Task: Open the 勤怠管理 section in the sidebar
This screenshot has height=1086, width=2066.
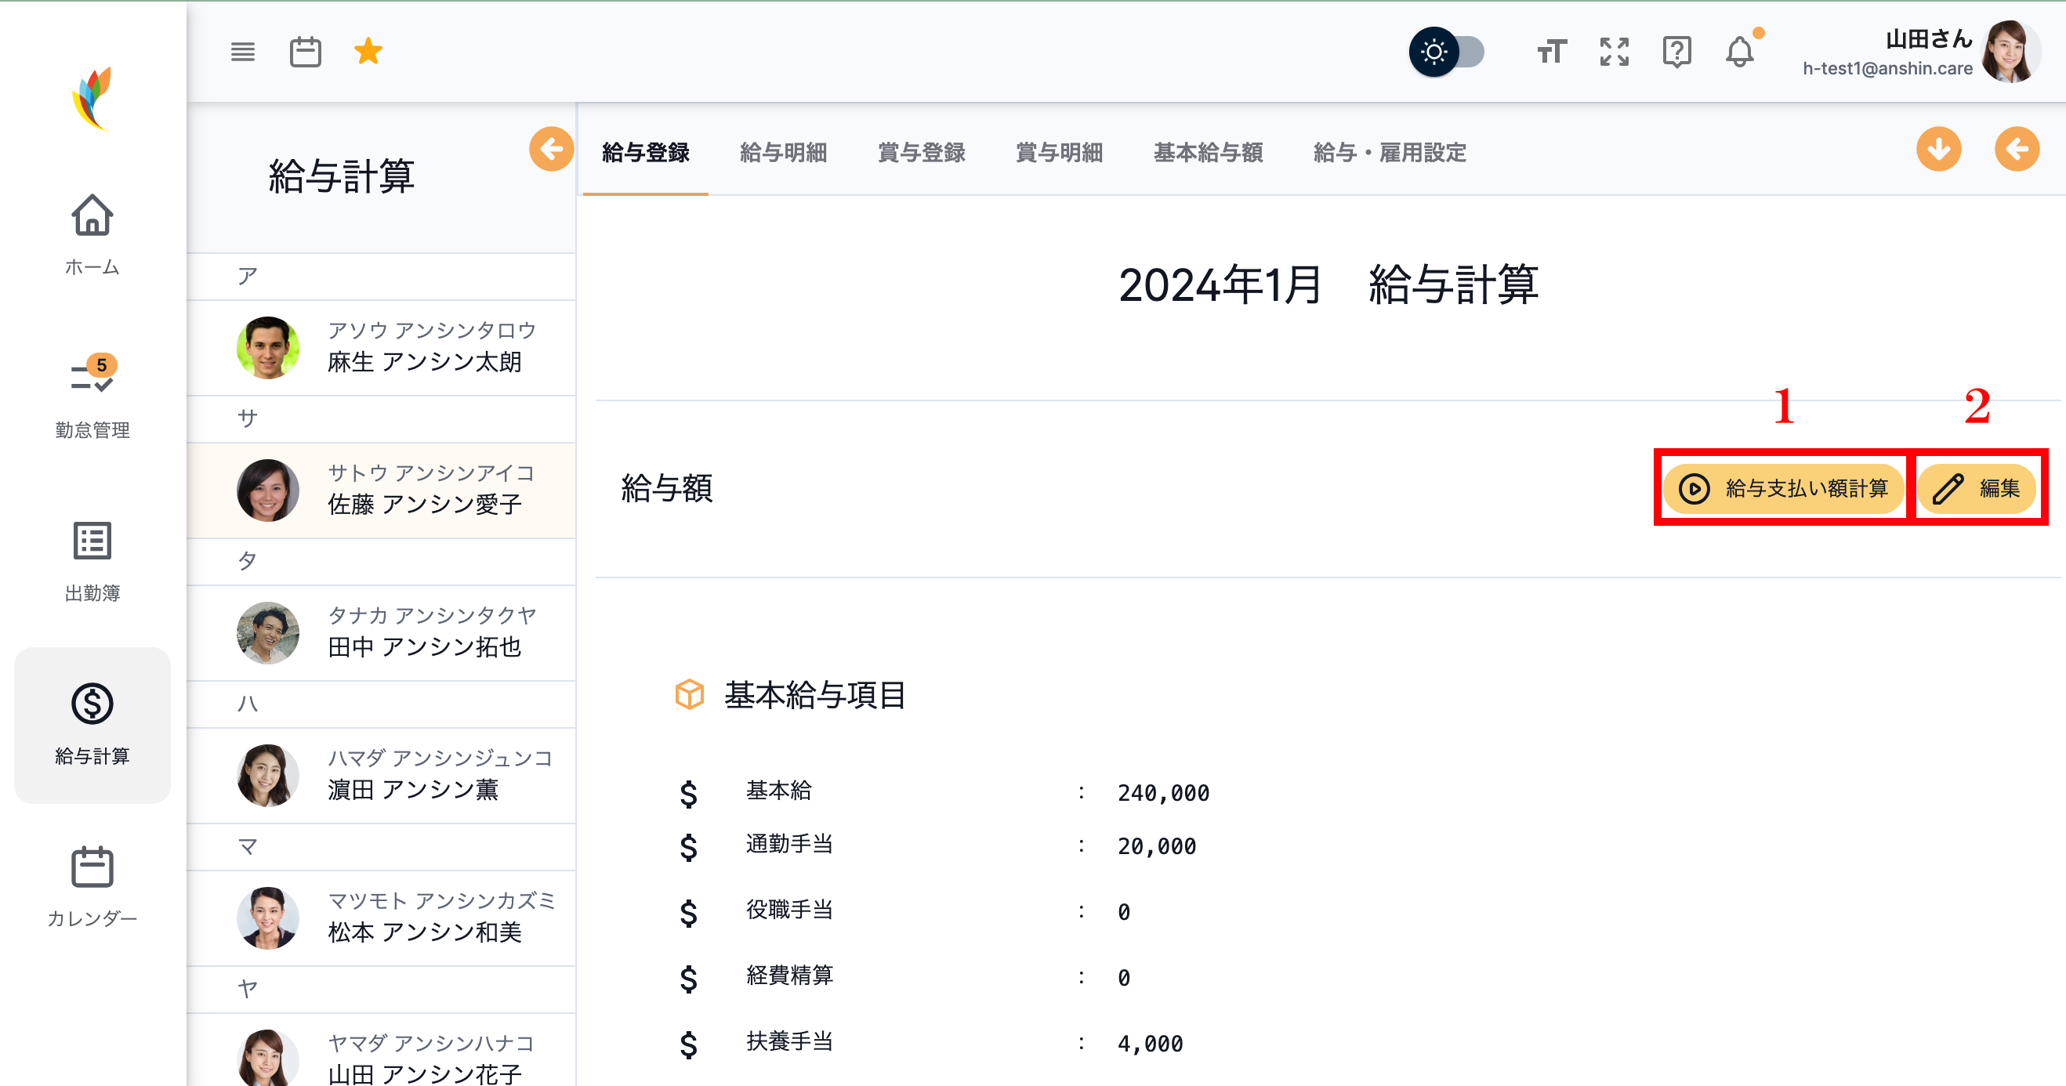Action: [92, 383]
